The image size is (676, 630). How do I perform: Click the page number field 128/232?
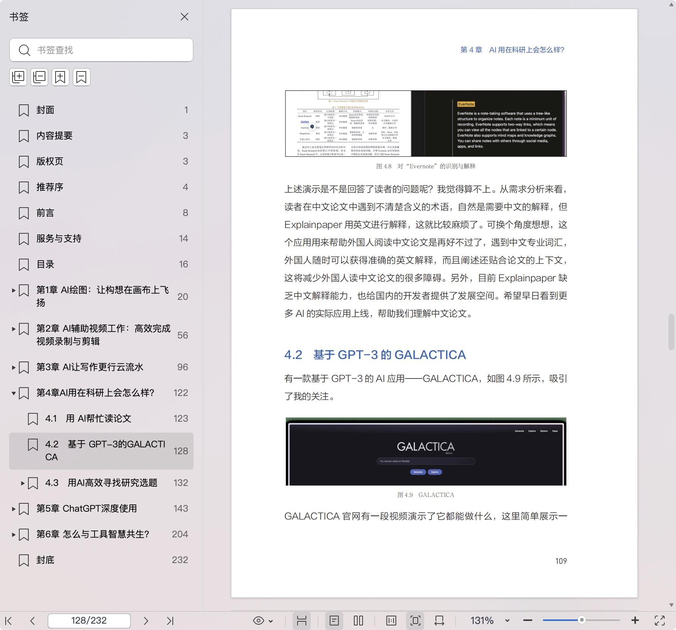pyautogui.click(x=89, y=621)
